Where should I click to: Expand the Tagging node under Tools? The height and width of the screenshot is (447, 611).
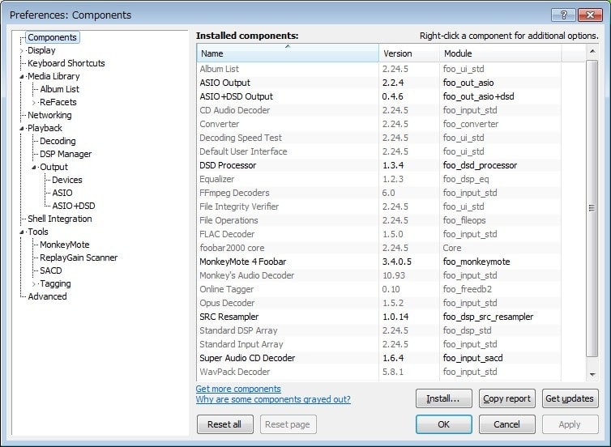tap(34, 283)
